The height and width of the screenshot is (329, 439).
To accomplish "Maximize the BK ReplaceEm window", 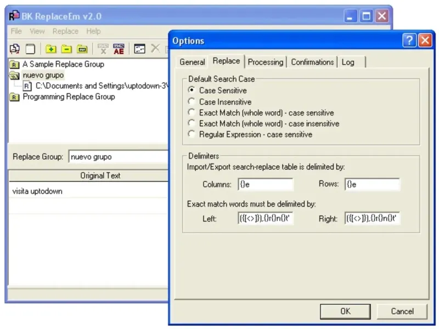I will pos(366,16).
